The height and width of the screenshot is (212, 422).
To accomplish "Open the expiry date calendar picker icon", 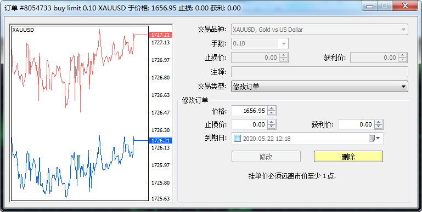I will [374, 139].
